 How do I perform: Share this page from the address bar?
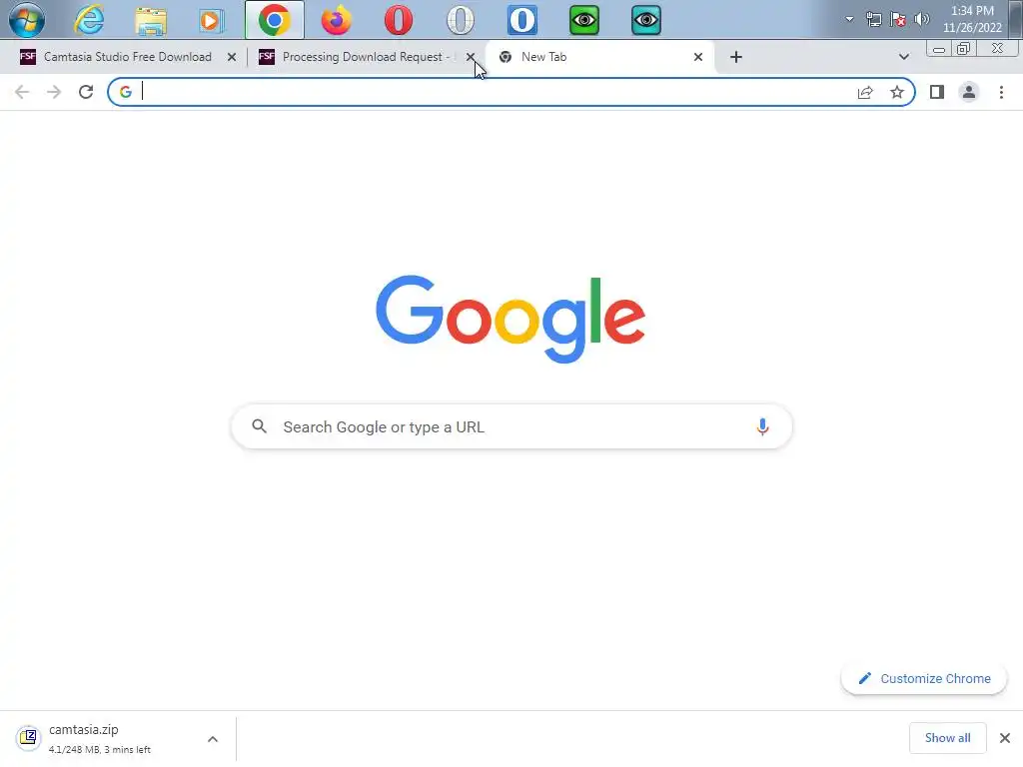865,92
